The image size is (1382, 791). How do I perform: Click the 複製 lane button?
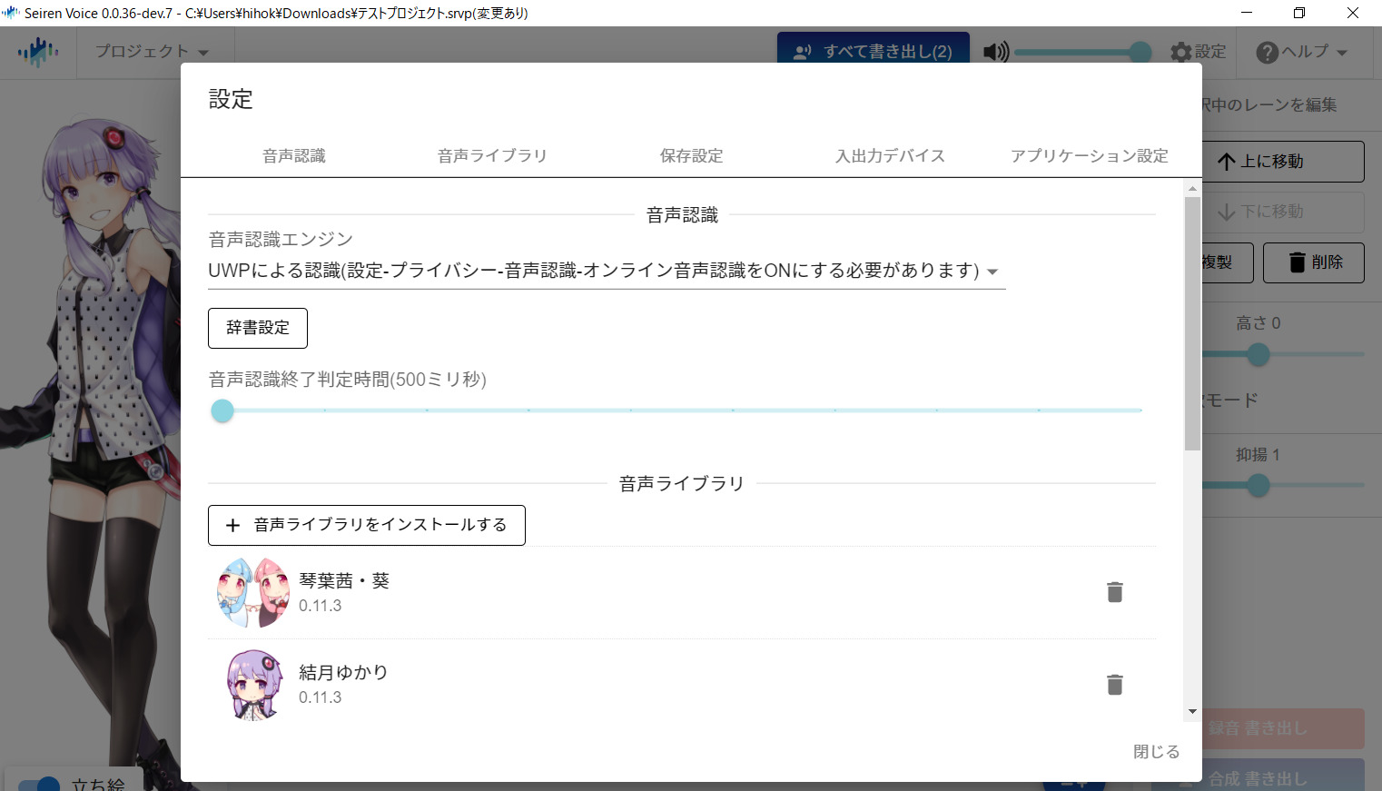click(1227, 262)
